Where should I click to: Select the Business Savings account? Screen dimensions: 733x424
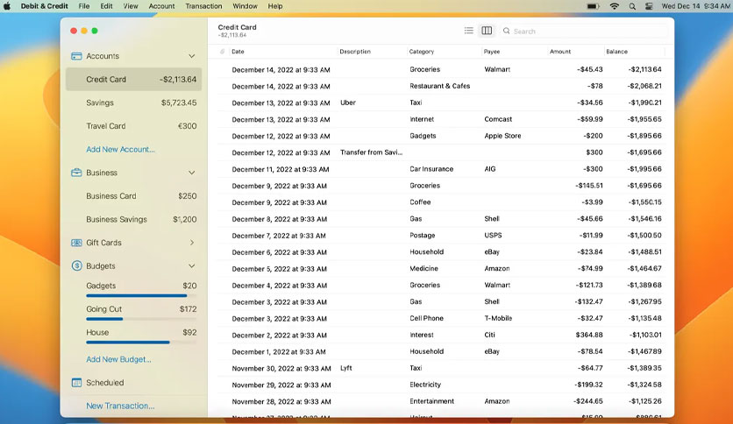coord(133,220)
